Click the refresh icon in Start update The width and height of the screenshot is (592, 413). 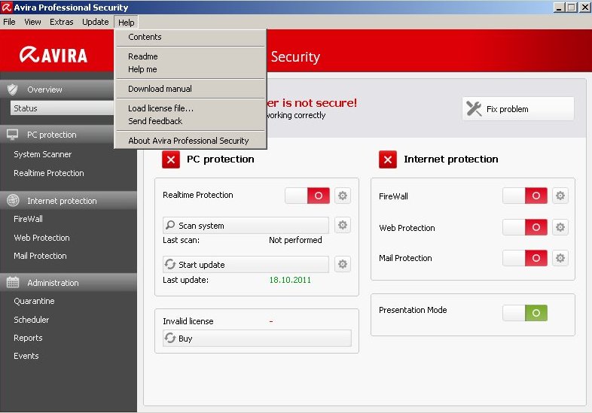170,264
